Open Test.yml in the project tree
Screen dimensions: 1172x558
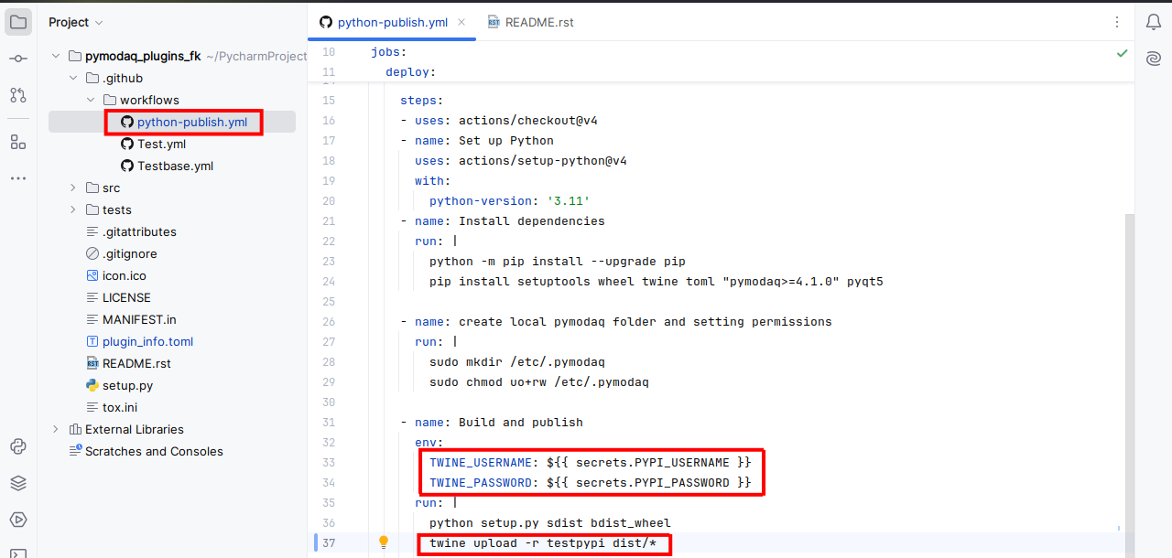click(x=154, y=144)
